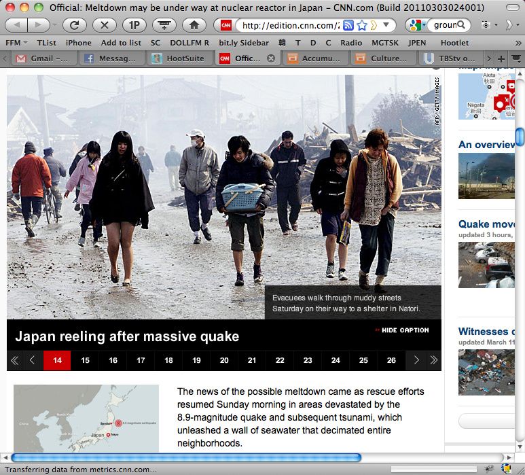Click the 1Password toolbar button

[134, 25]
